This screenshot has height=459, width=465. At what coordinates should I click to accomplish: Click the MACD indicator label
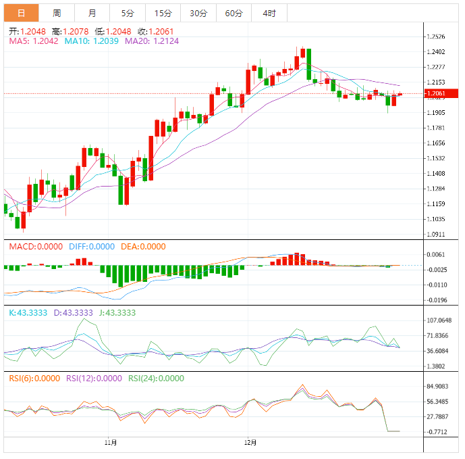tap(36, 247)
